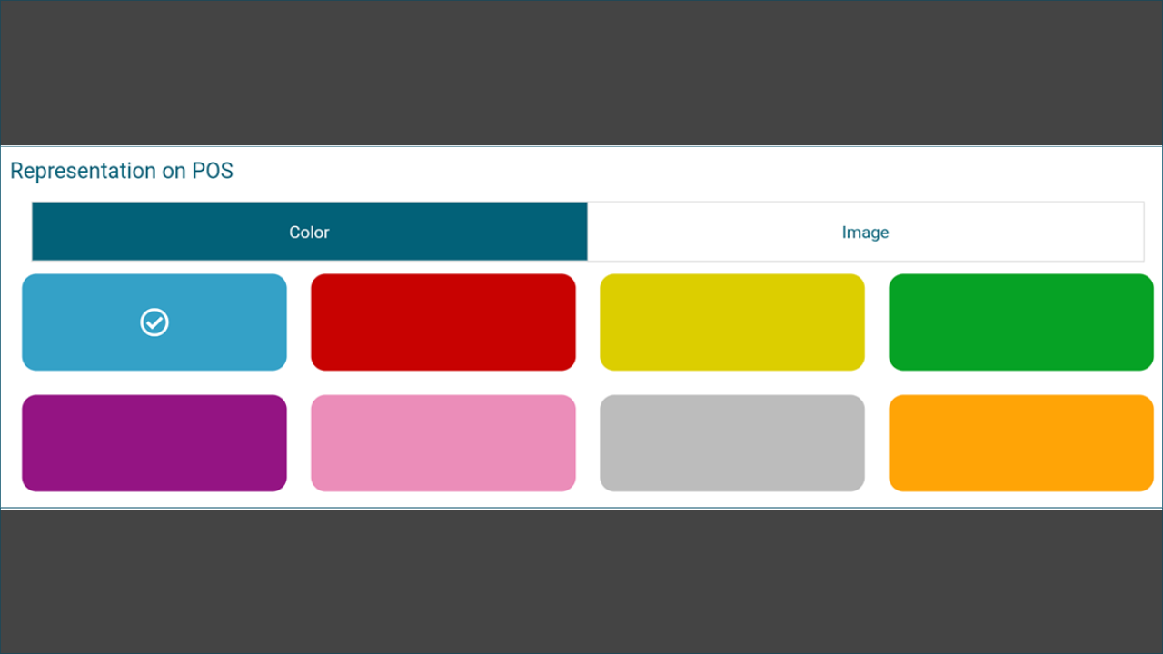1163x654 pixels.
Task: Select the Color tab
Action: pos(309,232)
